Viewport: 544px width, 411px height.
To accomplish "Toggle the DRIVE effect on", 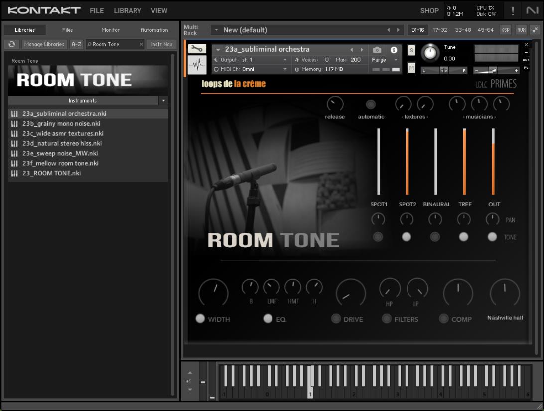I will click(336, 319).
